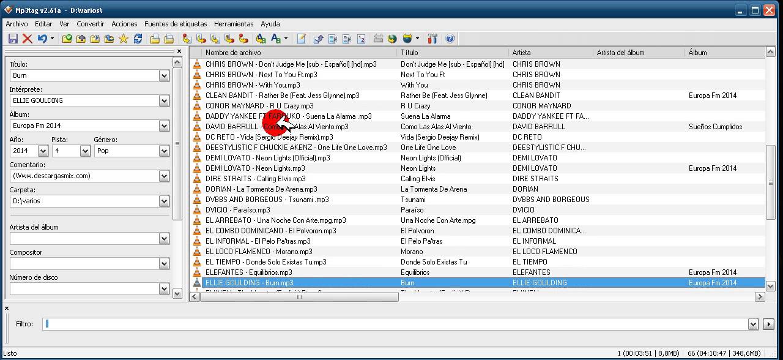Click the blue Undo arrow icon
This screenshot has height=360, width=783.
coord(42,39)
